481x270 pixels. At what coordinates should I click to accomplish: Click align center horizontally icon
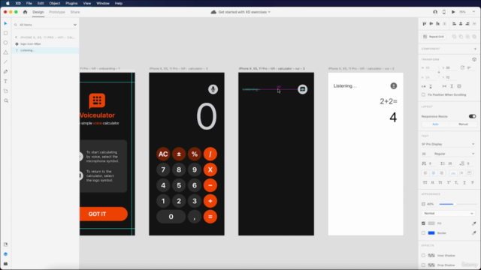coord(461,23)
